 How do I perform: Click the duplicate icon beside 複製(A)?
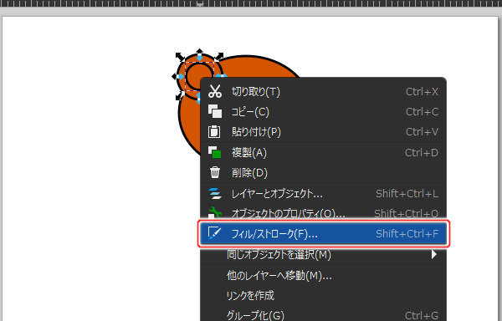[x=215, y=152]
